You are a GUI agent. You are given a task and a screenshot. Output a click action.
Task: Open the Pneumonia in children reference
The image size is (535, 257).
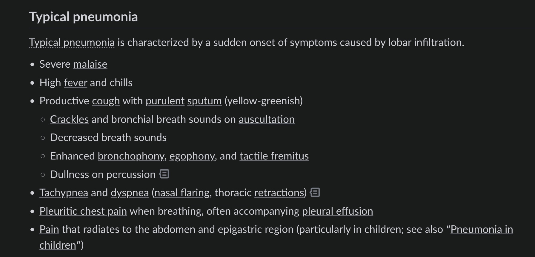pyautogui.click(x=482, y=230)
